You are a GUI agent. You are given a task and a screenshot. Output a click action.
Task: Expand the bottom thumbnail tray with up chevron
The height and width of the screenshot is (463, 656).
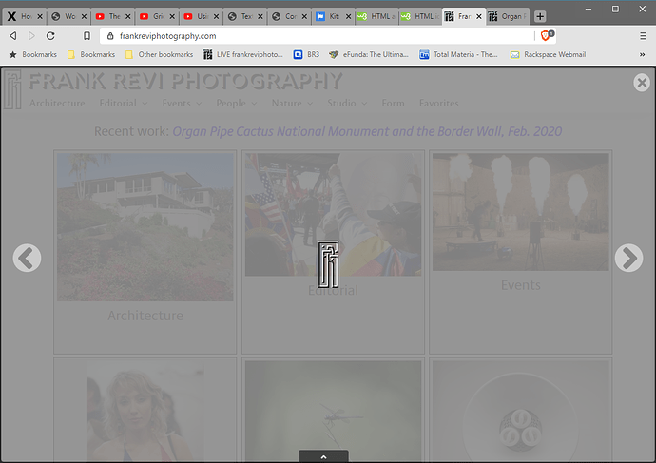(x=323, y=456)
